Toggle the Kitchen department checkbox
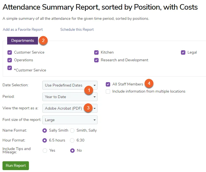This screenshot has height=172, width=206. coord(96,52)
